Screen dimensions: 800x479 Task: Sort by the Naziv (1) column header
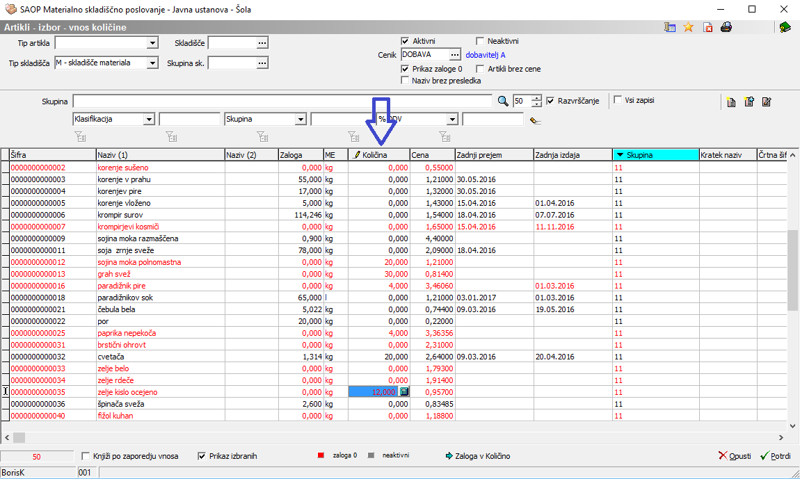point(160,154)
